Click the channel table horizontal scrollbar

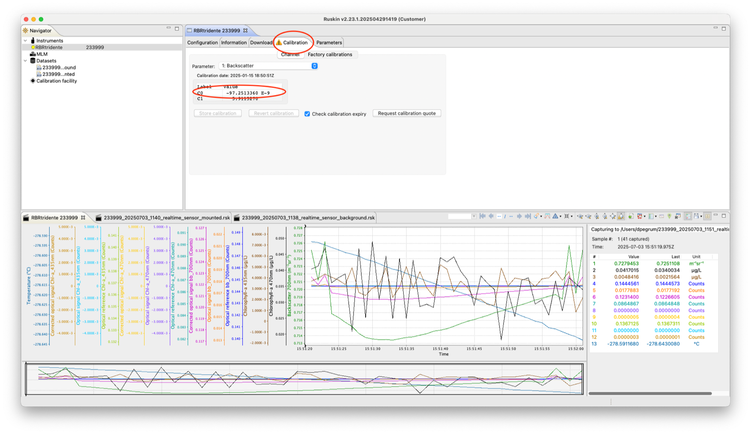[x=650, y=393]
